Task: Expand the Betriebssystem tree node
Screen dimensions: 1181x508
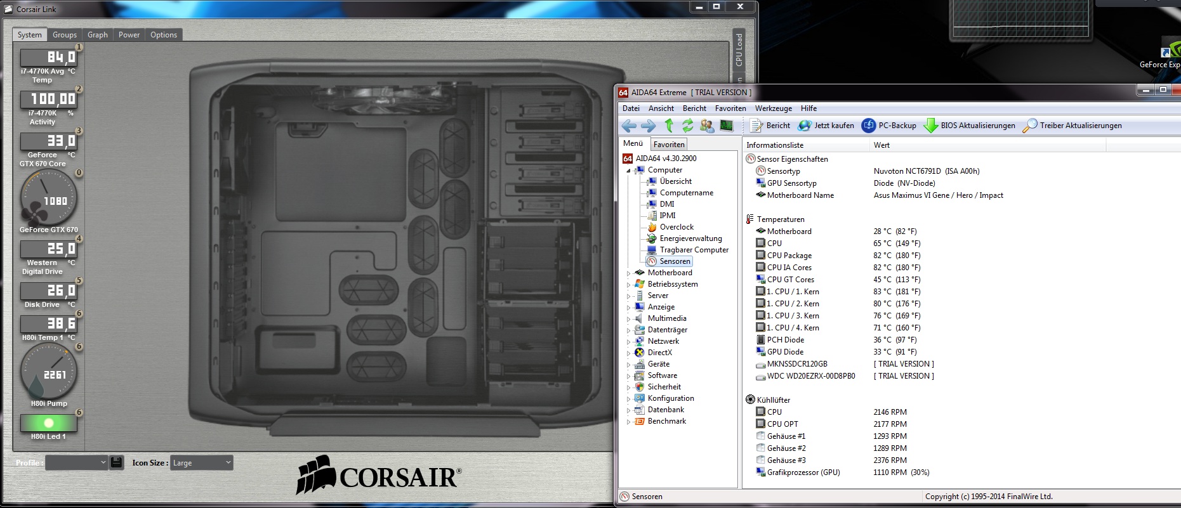Action: coord(629,285)
